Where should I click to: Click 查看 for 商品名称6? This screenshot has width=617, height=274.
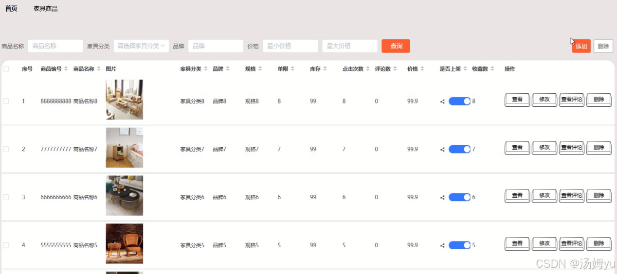(517, 196)
